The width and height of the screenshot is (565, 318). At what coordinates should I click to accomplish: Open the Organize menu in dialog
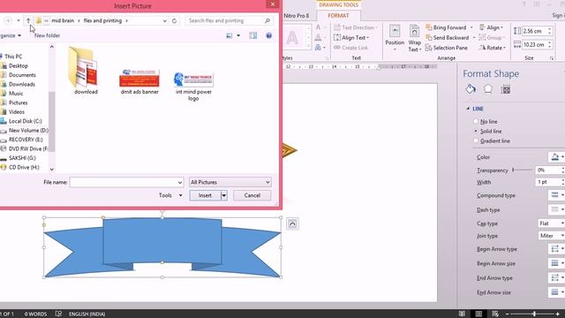[x=10, y=35]
